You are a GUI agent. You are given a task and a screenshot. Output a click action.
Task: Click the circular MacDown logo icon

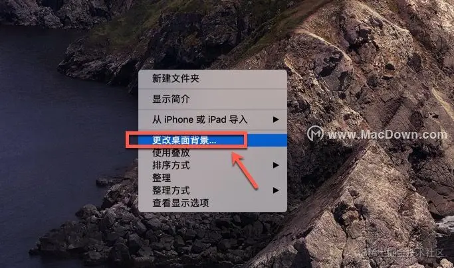(315, 133)
